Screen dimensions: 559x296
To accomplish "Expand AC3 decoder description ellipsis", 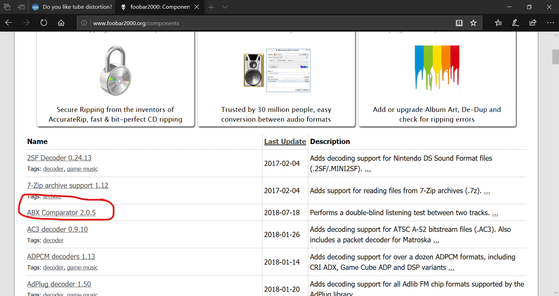I will click(436, 240).
